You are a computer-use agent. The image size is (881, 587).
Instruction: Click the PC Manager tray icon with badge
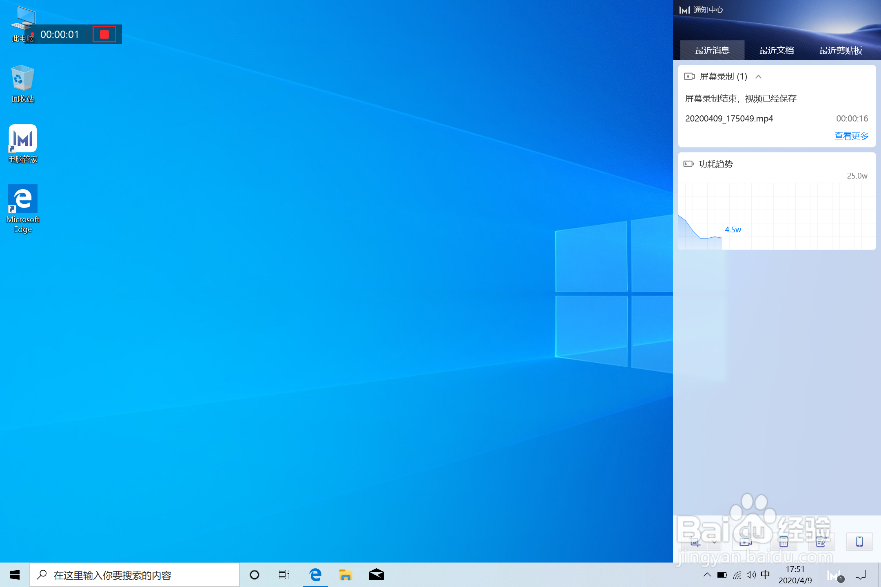[835, 575]
